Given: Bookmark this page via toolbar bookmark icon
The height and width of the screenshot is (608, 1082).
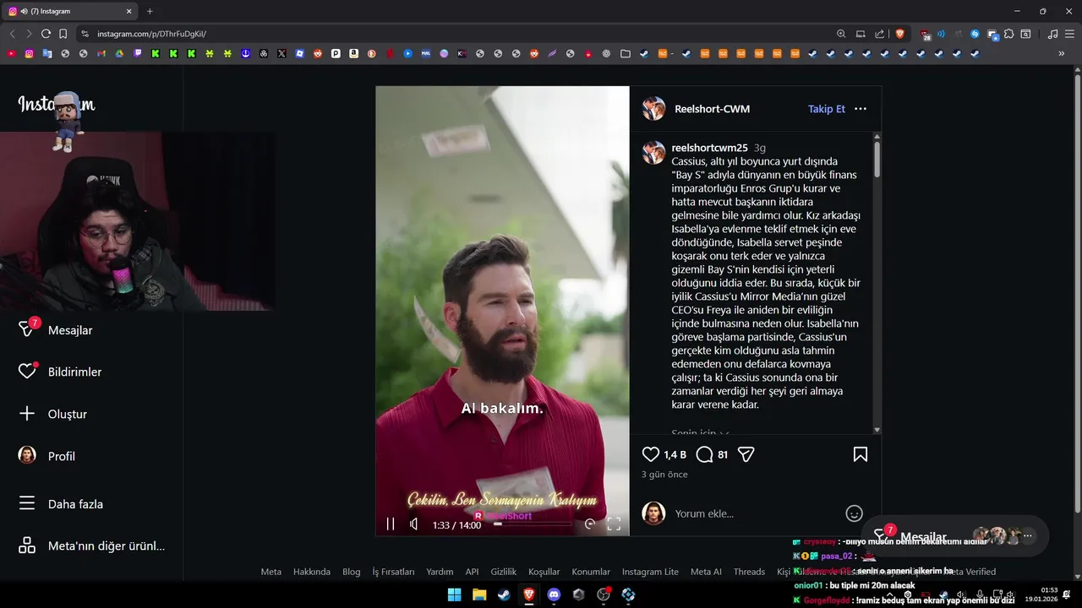Looking at the screenshot, I should tap(63, 34).
